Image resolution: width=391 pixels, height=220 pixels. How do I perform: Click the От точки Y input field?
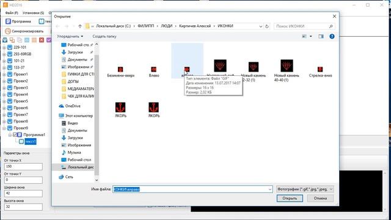(x=23, y=180)
